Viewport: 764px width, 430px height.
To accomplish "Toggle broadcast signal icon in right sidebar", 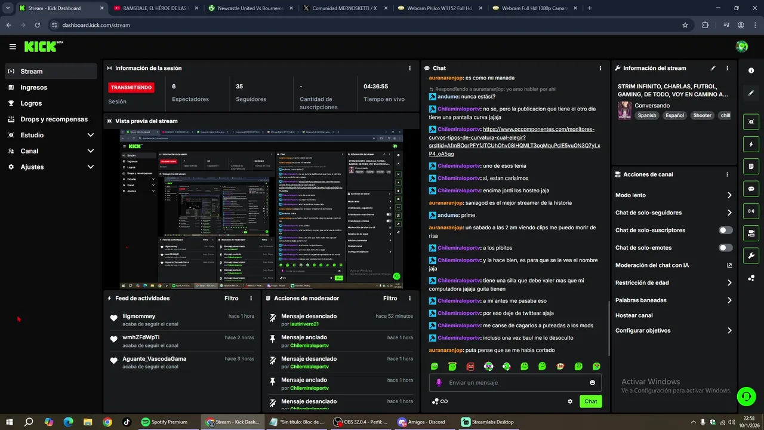I will click(x=751, y=211).
